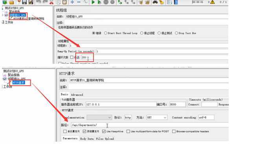Screen dimensions: 255x144
Task: Click the gray Shutdown icon
Action: pos(112,2)
